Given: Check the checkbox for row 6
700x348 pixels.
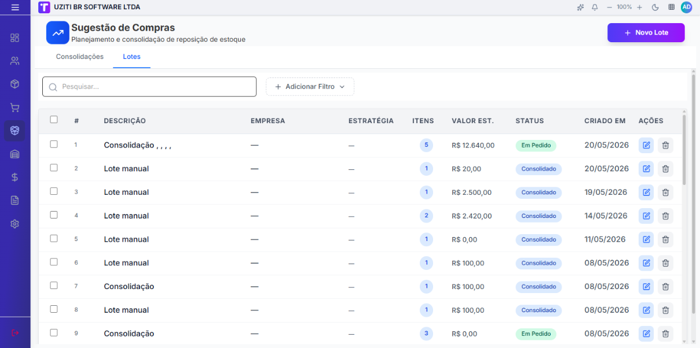Looking at the screenshot, I should (54, 262).
